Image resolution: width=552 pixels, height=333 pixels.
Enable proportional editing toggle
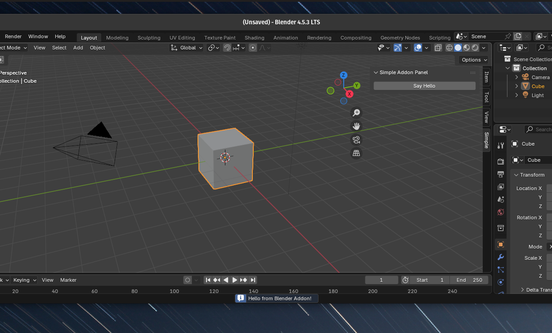pyautogui.click(x=253, y=48)
